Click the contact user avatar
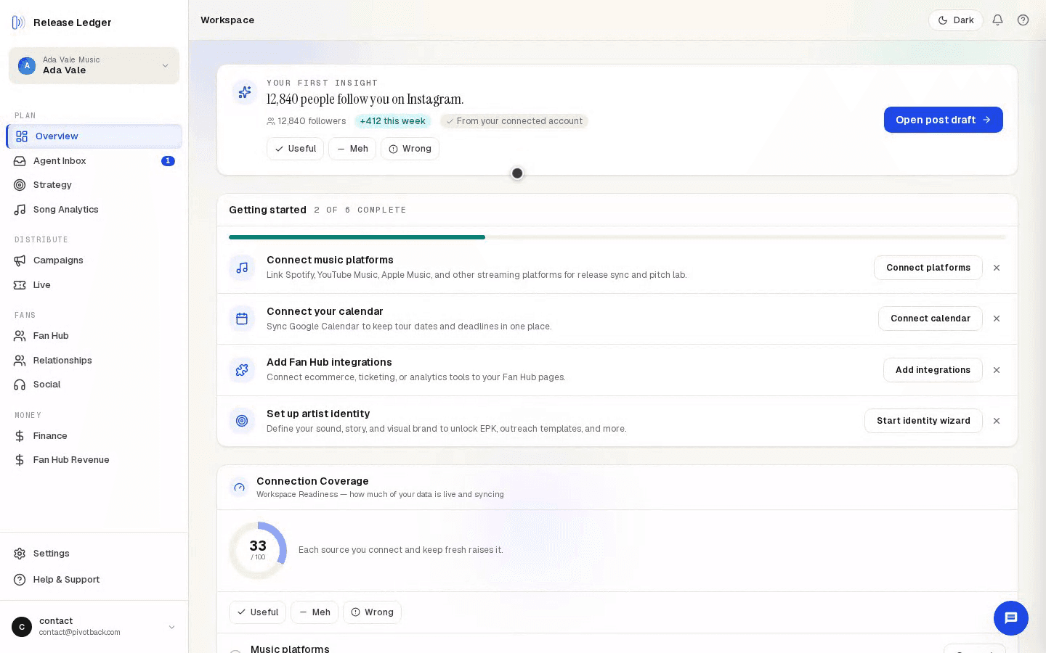The height and width of the screenshot is (653, 1046). 22,627
